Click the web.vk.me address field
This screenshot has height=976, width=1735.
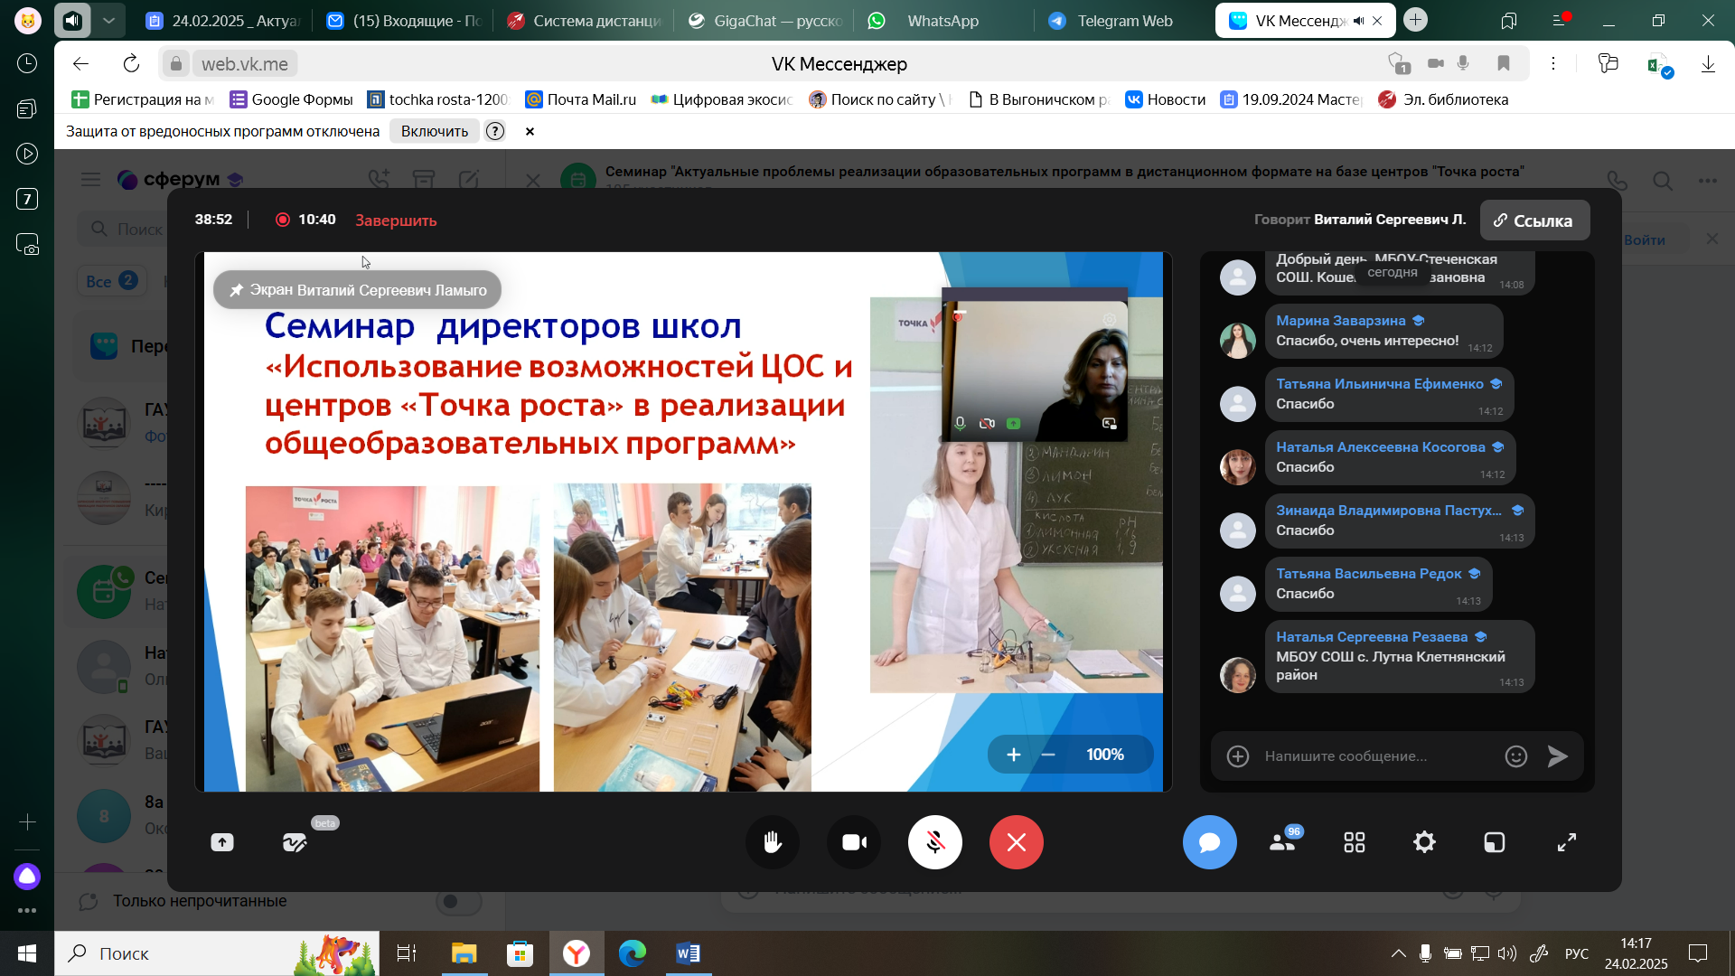coord(244,64)
